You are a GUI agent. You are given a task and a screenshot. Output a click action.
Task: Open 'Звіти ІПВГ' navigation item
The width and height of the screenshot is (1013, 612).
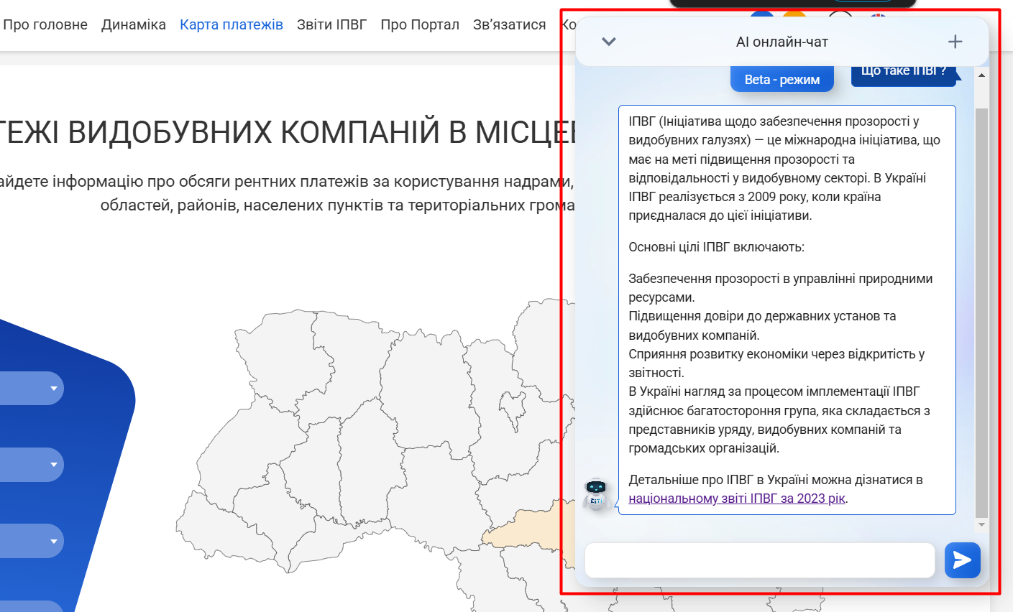[331, 24]
